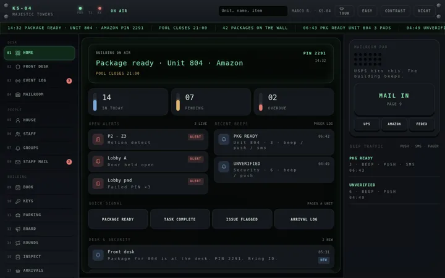Screen dimensions: 445x278
Task: Toggle CONTRAST mode in header
Action: [x=395, y=11]
